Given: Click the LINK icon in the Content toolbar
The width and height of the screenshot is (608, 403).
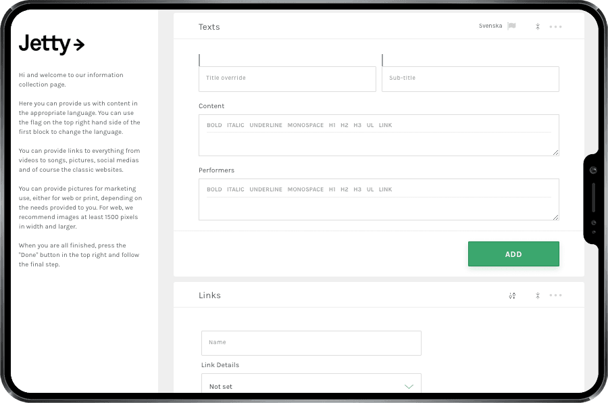Looking at the screenshot, I should tap(385, 124).
